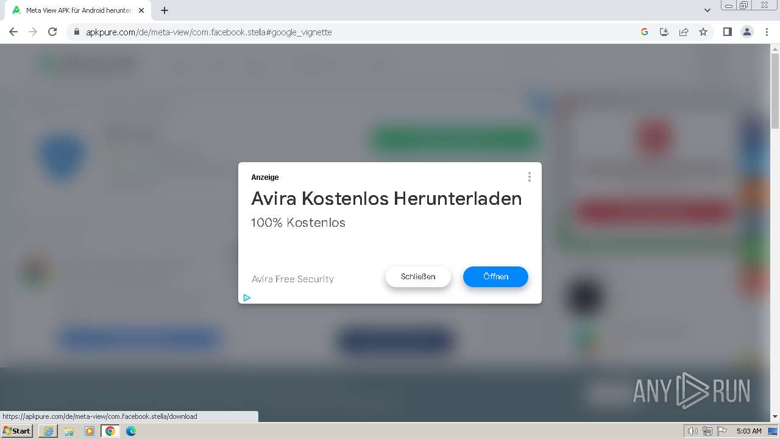Image resolution: width=780 pixels, height=439 pixels.
Task: Launch Internet Explorer from the taskbar
Action: point(48,431)
